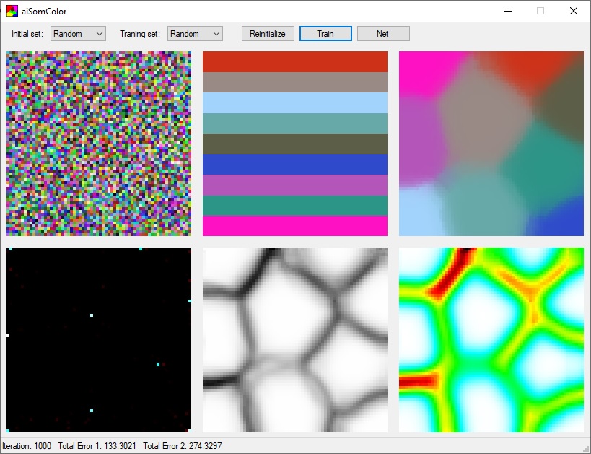Select the random noise initialization panel
Viewport: 591px width, 454px height.
pyautogui.click(x=98, y=143)
